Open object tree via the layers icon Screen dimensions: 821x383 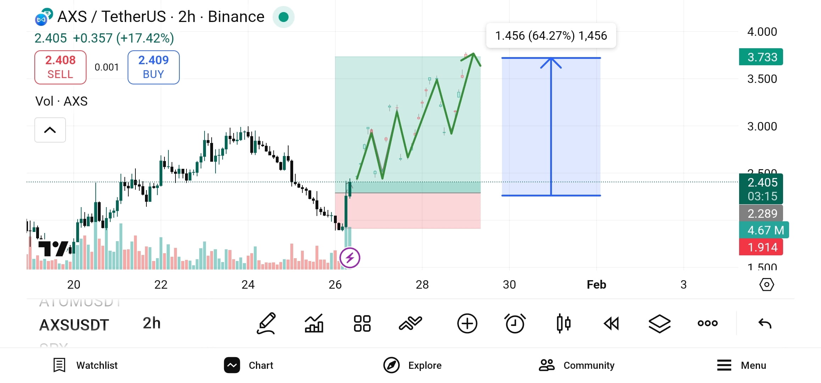coord(659,323)
